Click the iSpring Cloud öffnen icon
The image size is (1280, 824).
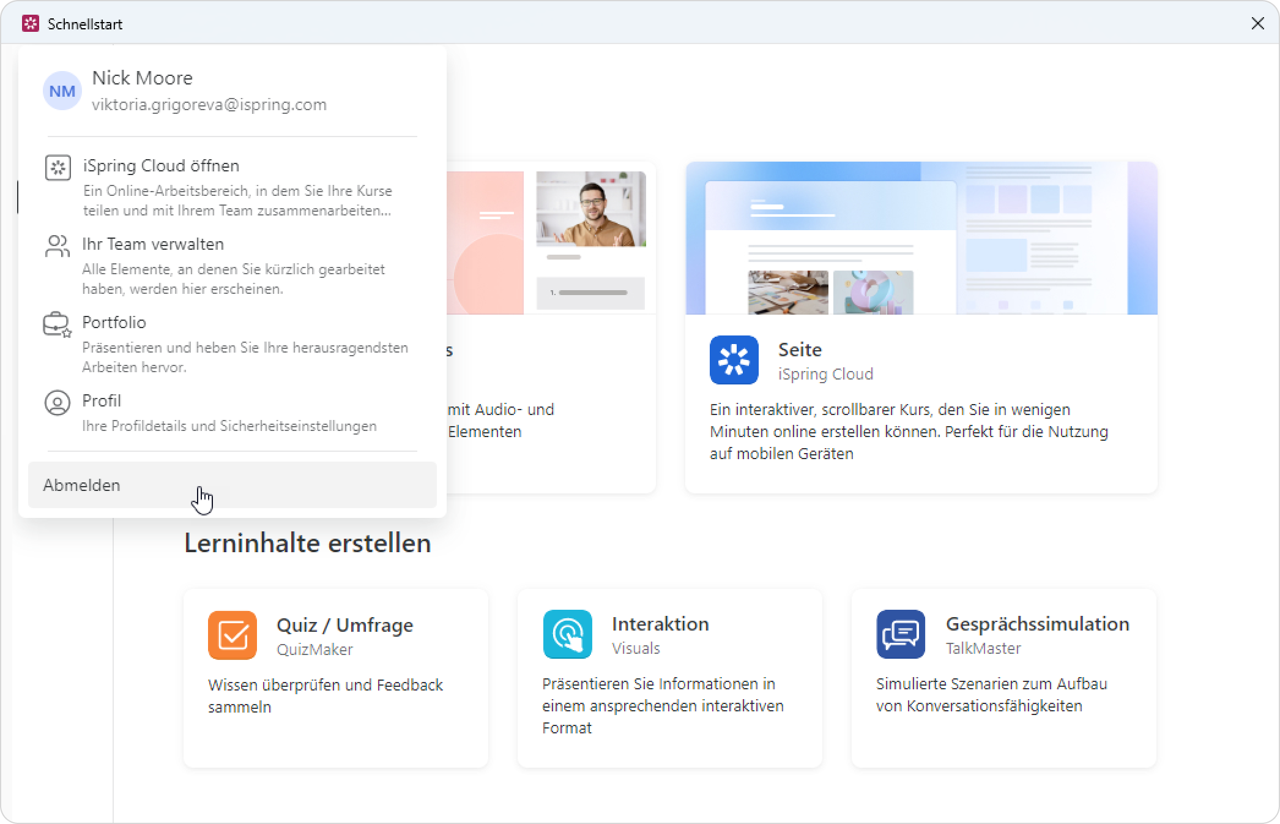[x=58, y=167]
